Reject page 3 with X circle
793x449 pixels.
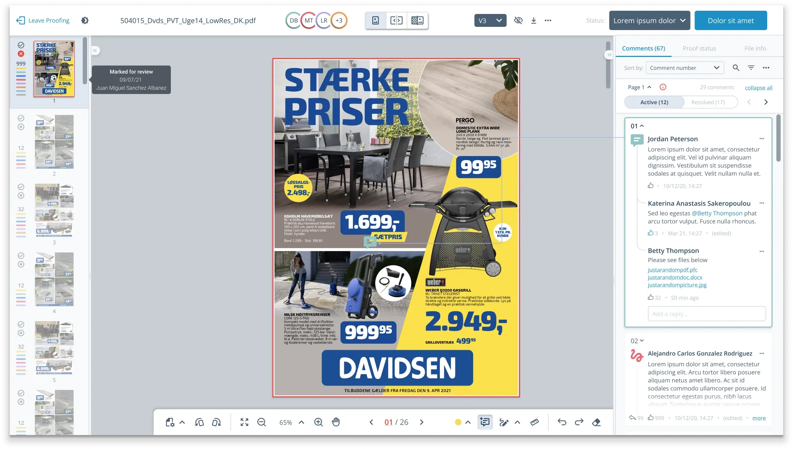21,195
